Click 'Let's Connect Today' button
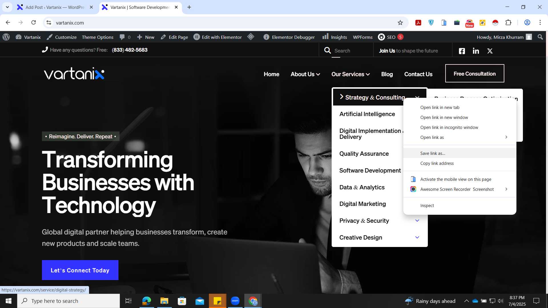 click(80, 270)
